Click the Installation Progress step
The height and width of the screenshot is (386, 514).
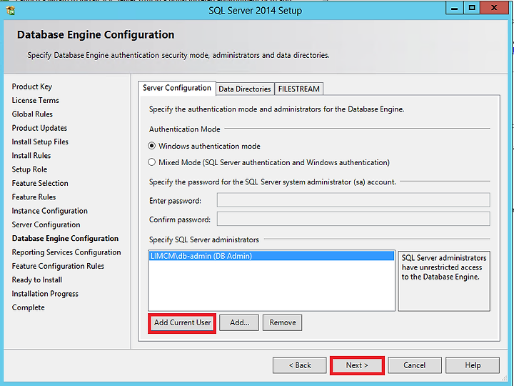point(45,294)
